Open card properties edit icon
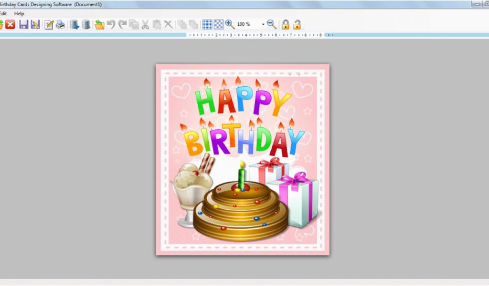Image resolution: width=489 pixels, height=286 pixels. point(49,24)
